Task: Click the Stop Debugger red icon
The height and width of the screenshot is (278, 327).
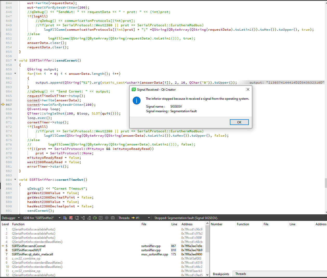Action: point(71,218)
